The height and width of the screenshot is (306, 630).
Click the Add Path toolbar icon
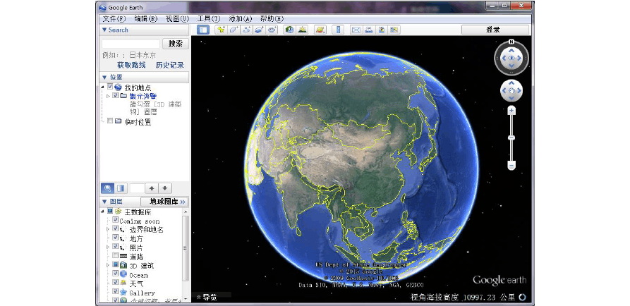pyautogui.click(x=247, y=30)
